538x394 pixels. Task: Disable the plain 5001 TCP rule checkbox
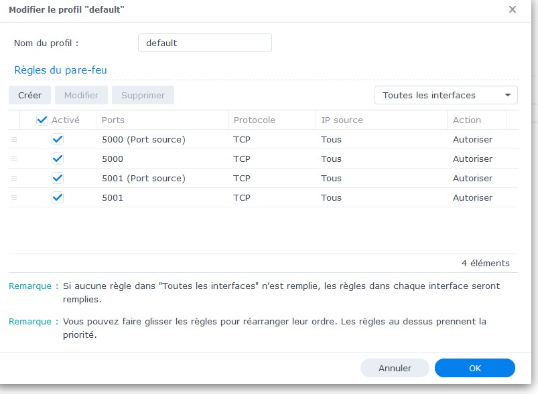(x=58, y=198)
